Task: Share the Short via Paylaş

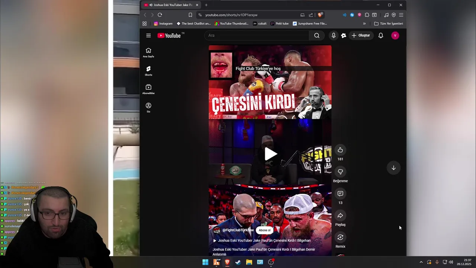Action: (x=340, y=216)
